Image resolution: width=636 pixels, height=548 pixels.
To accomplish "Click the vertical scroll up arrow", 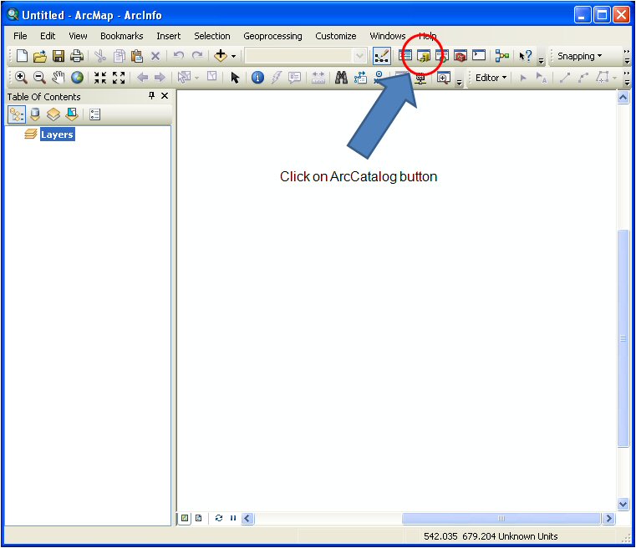I will [x=623, y=97].
